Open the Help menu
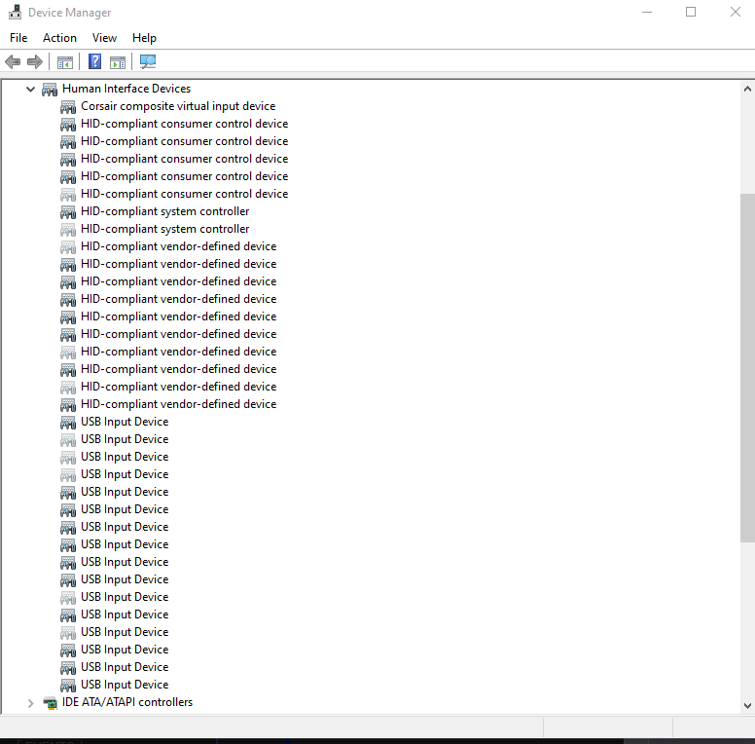This screenshot has width=755, height=744. click(x=144, y=38)
